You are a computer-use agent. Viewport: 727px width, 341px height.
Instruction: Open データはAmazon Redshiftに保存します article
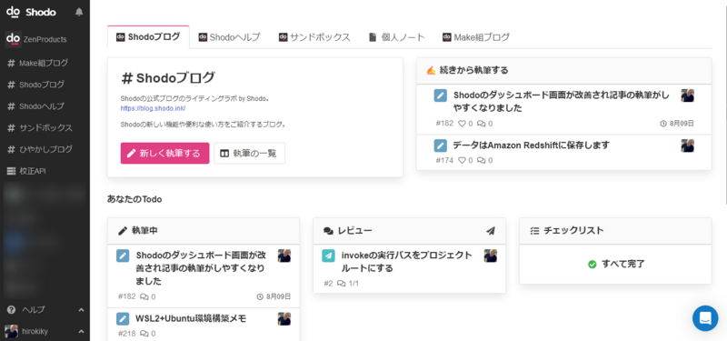click(x=532, y=145)
